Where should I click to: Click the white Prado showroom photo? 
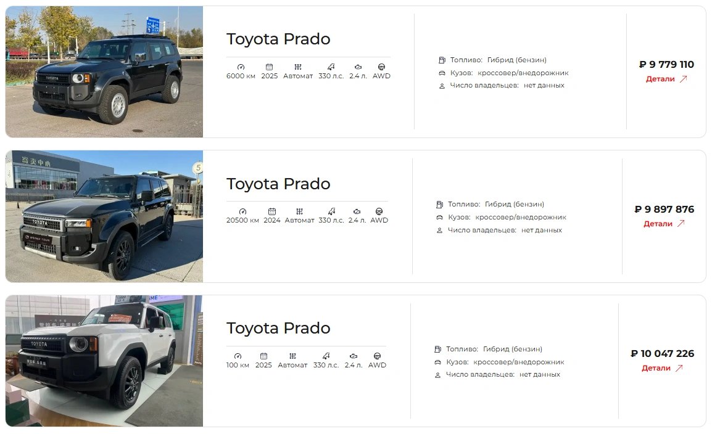(104, 361)
